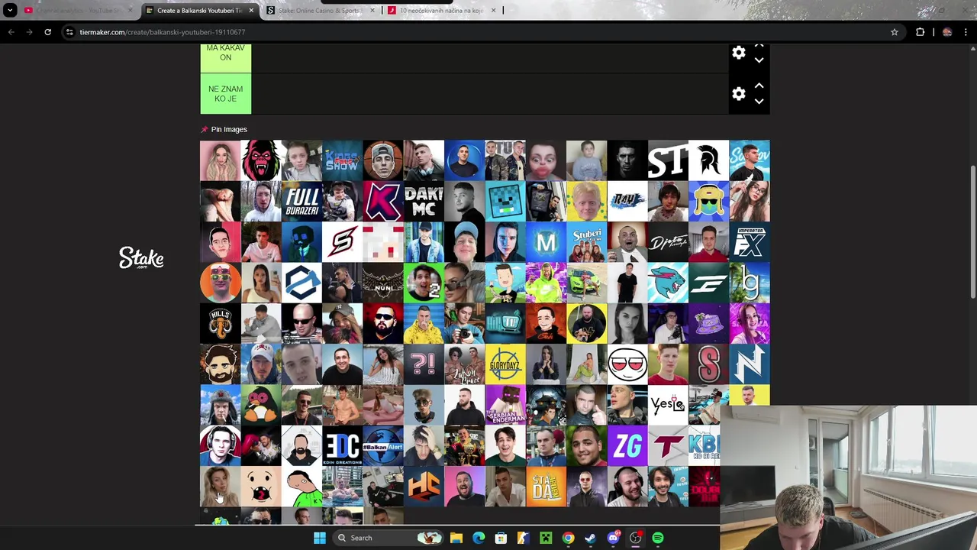The width and height of the screenshot is (977, 550).
Task: Click the Pin Images pushpin icon
Action: [x=204, y=130]
